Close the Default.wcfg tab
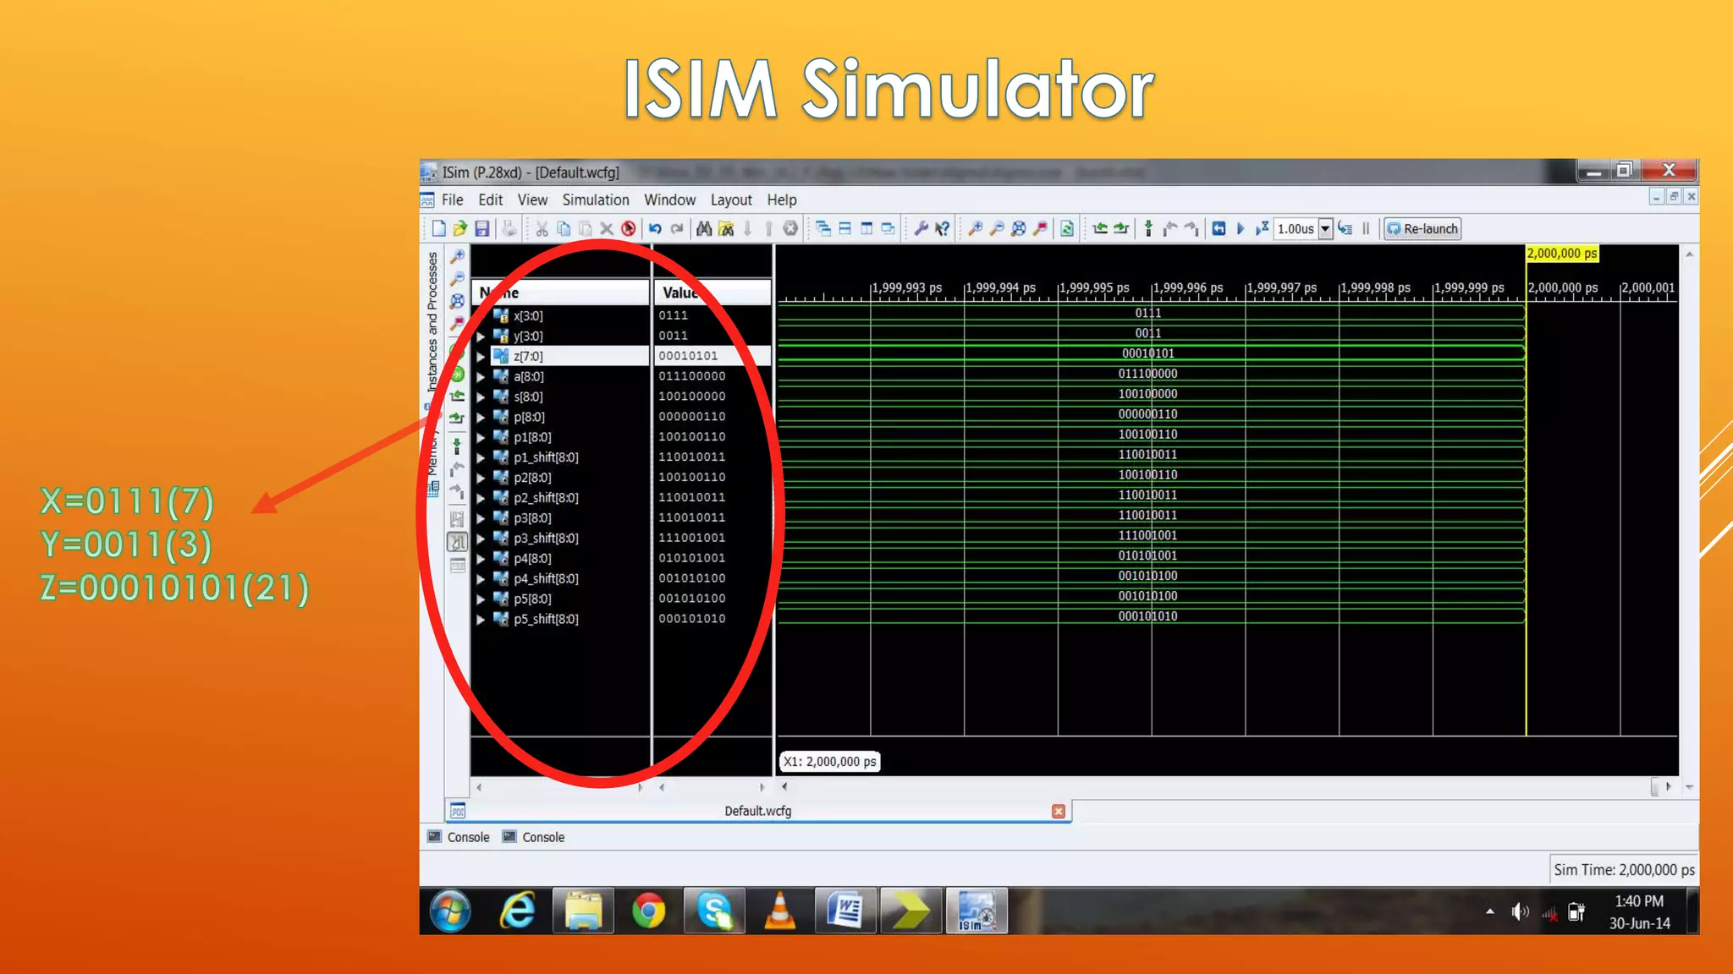 (1058, 811)
